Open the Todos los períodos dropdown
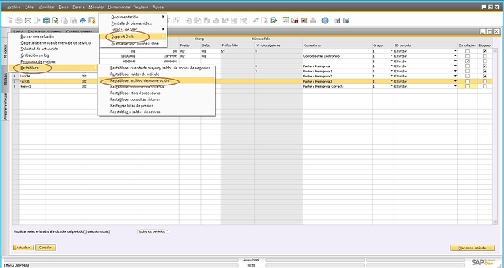The width and height of the screenshot is (504, 268). coord(153,231)
